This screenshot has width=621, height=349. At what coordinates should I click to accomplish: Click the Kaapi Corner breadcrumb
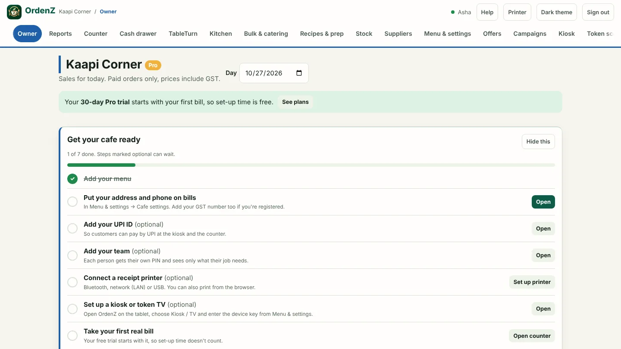tap(75, 12)
